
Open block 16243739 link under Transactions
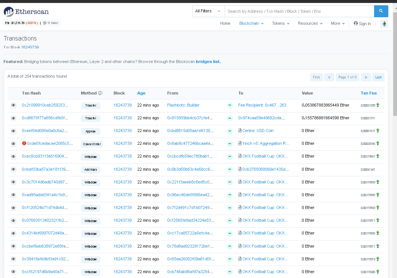pos(30,47)
